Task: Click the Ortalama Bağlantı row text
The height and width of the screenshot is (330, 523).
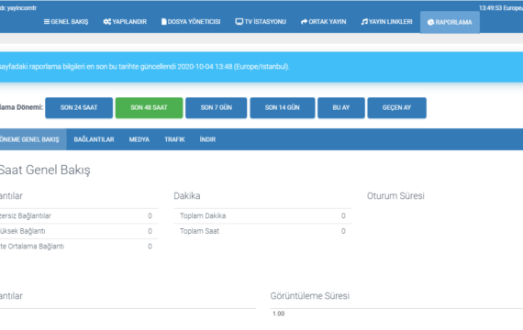Action: point(32,247)
